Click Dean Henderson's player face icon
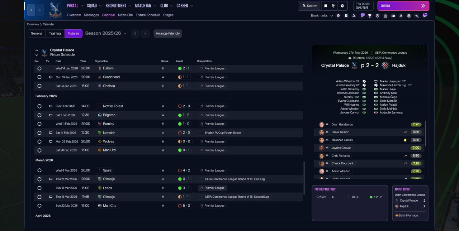Viewport: 459px width, 231px height. coord(322,124)
